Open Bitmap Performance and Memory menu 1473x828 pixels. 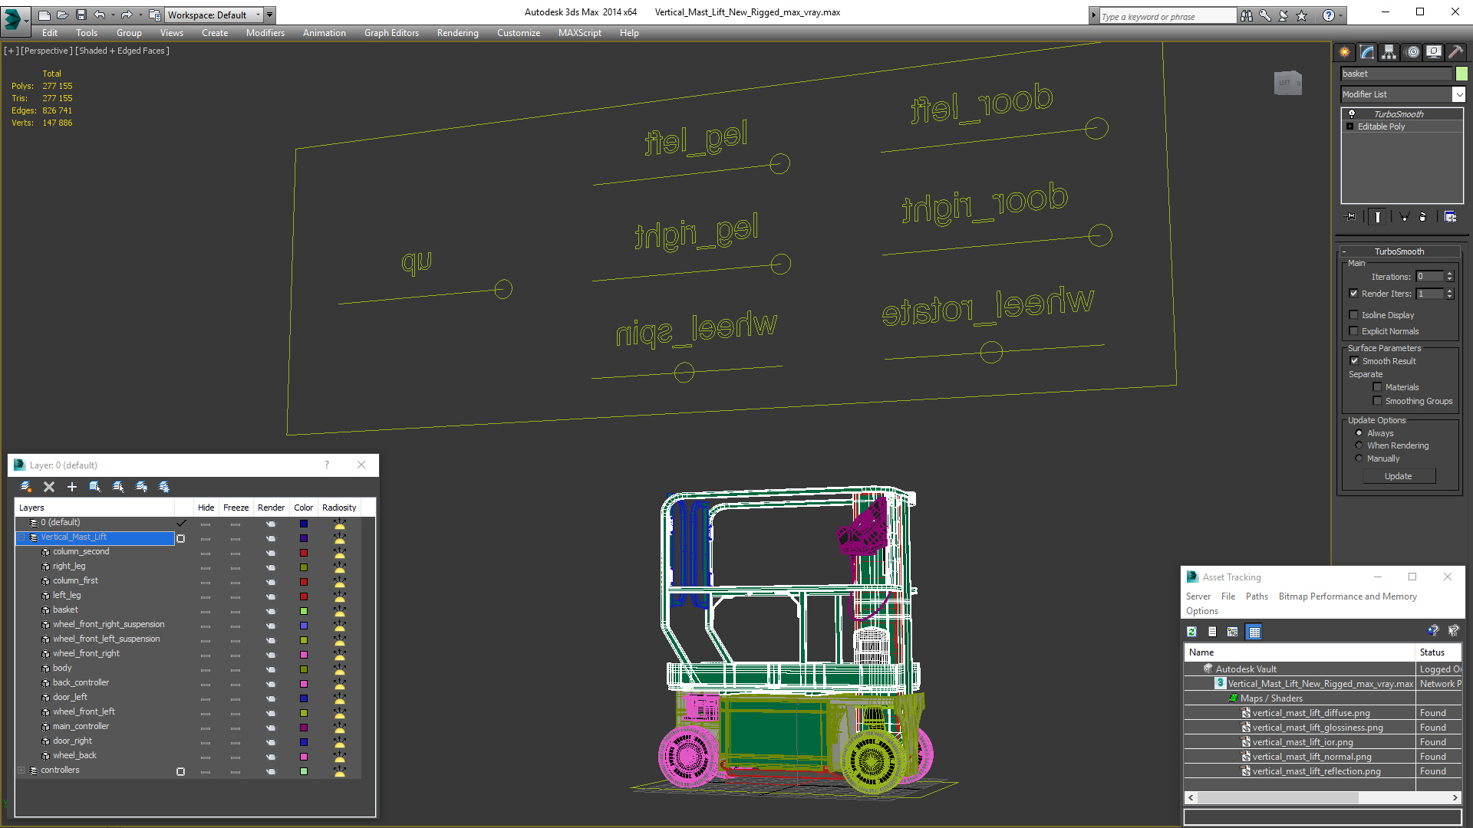click(x=1347, y=596)
